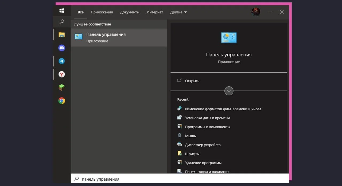This screenshot has height=186, width=342.
Task: Click the Лучшее соответствие heading
Action: (92, 24)
